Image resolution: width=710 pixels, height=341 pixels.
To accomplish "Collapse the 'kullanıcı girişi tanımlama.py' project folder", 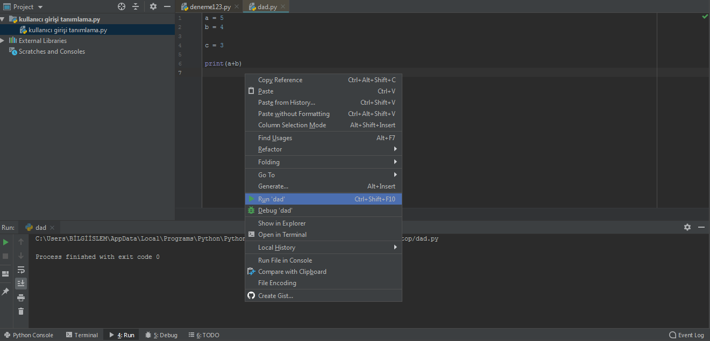I will [x=3, y=19].
